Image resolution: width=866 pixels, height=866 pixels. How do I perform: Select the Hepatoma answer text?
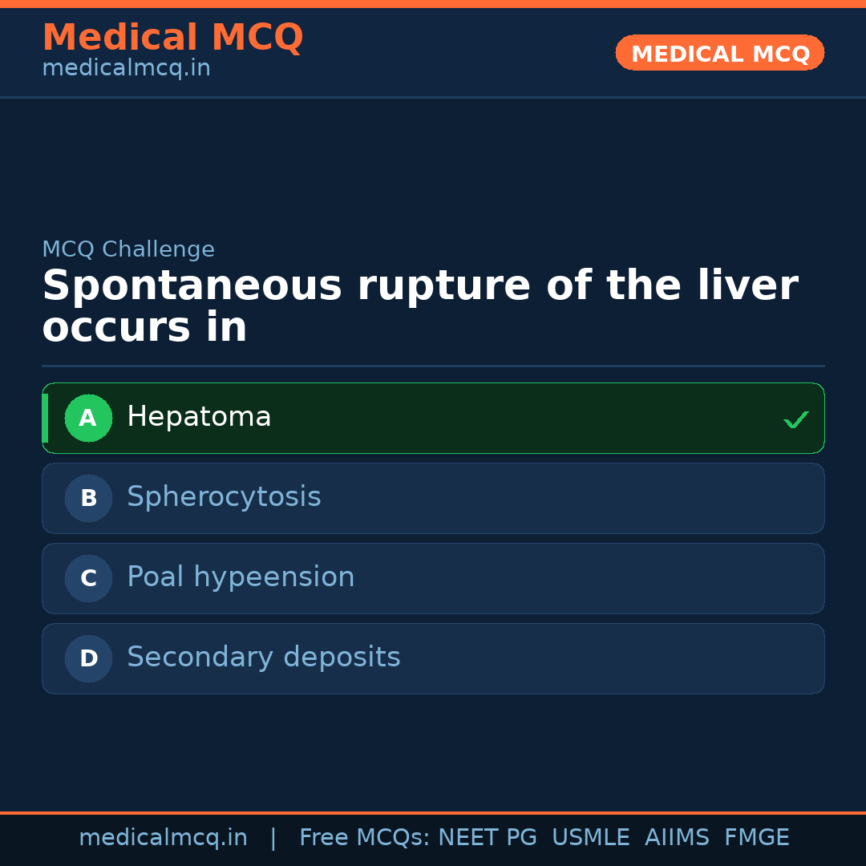(199, 417)
